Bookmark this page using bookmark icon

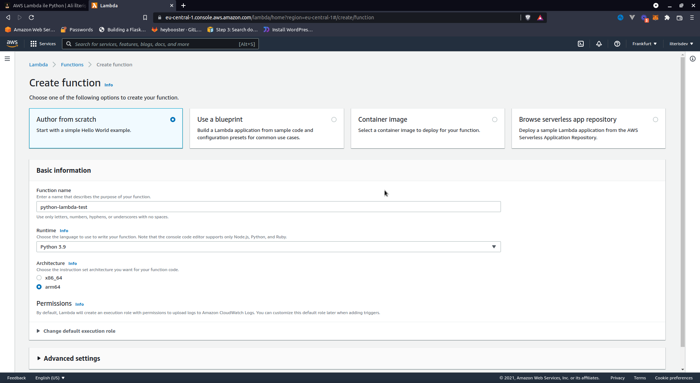point(145,17)
